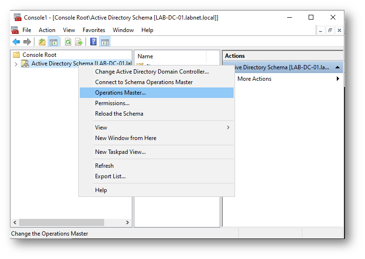
Task: Maximize the Console1 window
Action: [311, 18]
